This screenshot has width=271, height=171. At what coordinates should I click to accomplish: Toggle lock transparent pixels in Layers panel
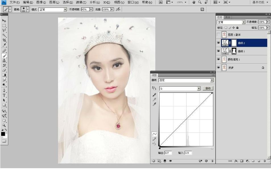226,28
